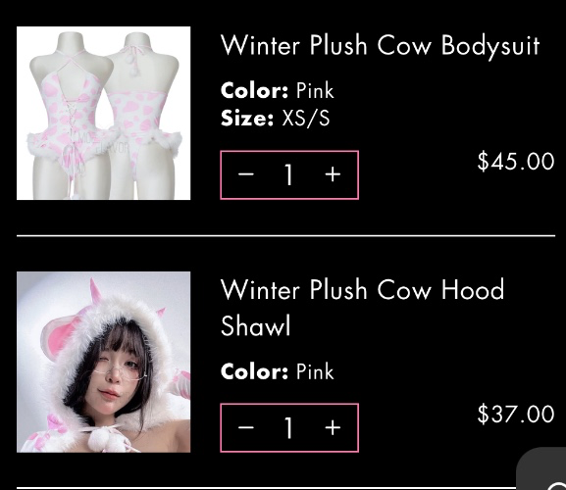The image size is (566, 490).
Task: Click the pink-bordered quantity stepper for bodysuit
Action: pyautogui.click(x=289, y=174)
